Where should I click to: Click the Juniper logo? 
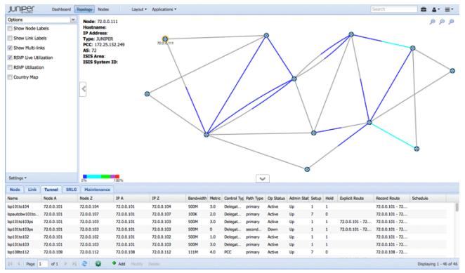pyautogui.click(x=21, y=9)
